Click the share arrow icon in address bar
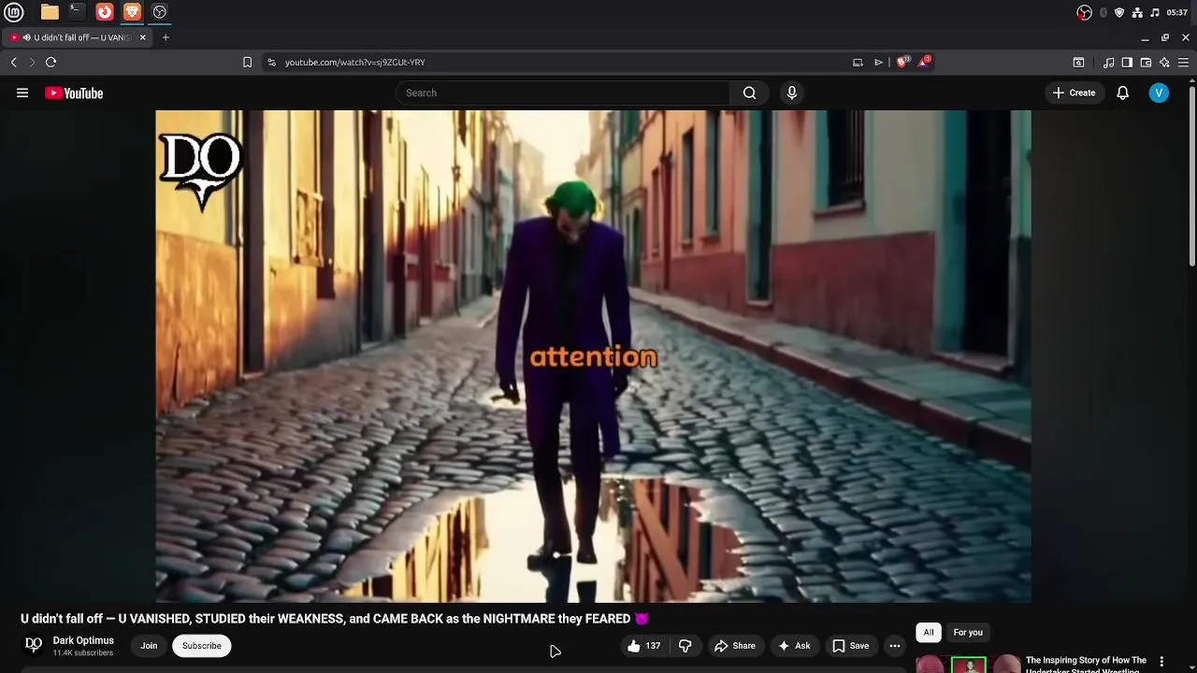This screenshot has width=1197, height=673. click(x=878, y=62)
